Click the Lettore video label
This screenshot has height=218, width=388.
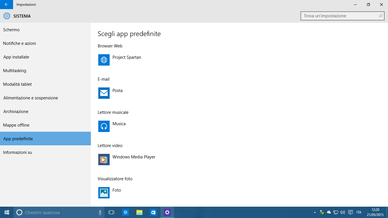(110, 146)
